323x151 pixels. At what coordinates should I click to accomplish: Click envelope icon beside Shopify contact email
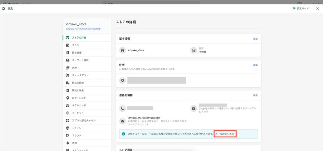pyautogui.click(x=193, y=108)
